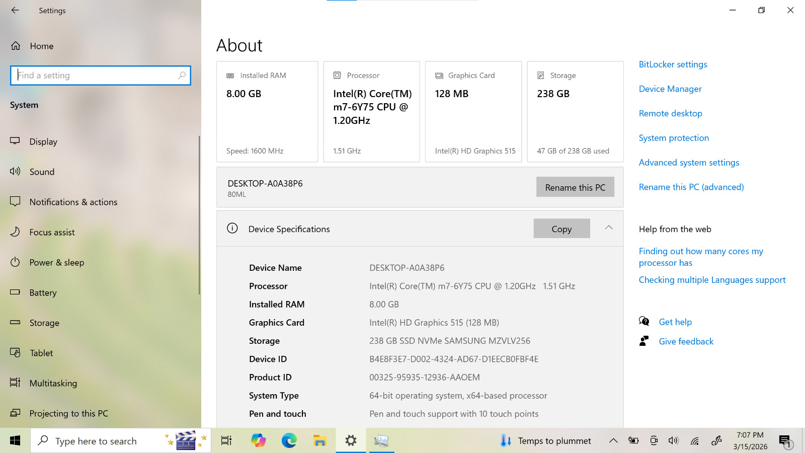805x453 pixels.
Task: Open the Task View taskbar icon
Action: (x=226, y=441)
